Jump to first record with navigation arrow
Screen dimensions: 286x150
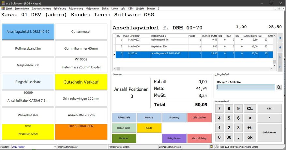pos(279,38)
